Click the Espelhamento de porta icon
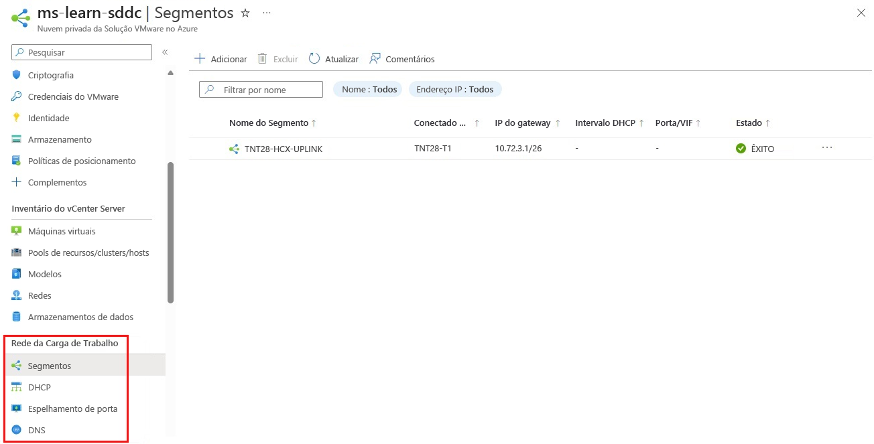Image resolution: width=874 pixels, height=444 pixels. [x=17, y=409]
